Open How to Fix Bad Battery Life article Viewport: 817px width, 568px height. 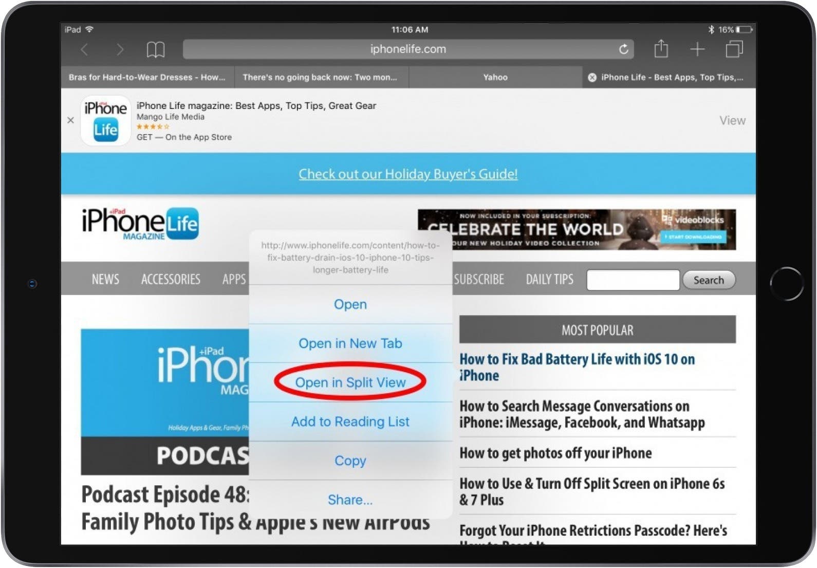[577, 367]
